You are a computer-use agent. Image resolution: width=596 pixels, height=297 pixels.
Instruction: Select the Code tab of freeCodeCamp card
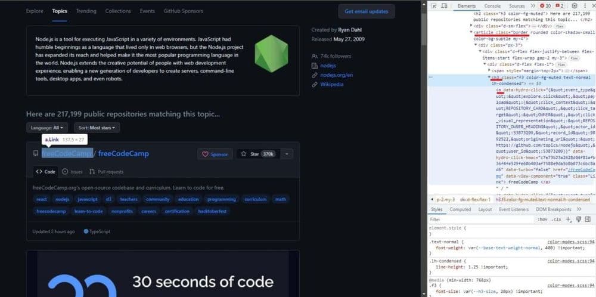pyautogui.click(x=46, y=172)
